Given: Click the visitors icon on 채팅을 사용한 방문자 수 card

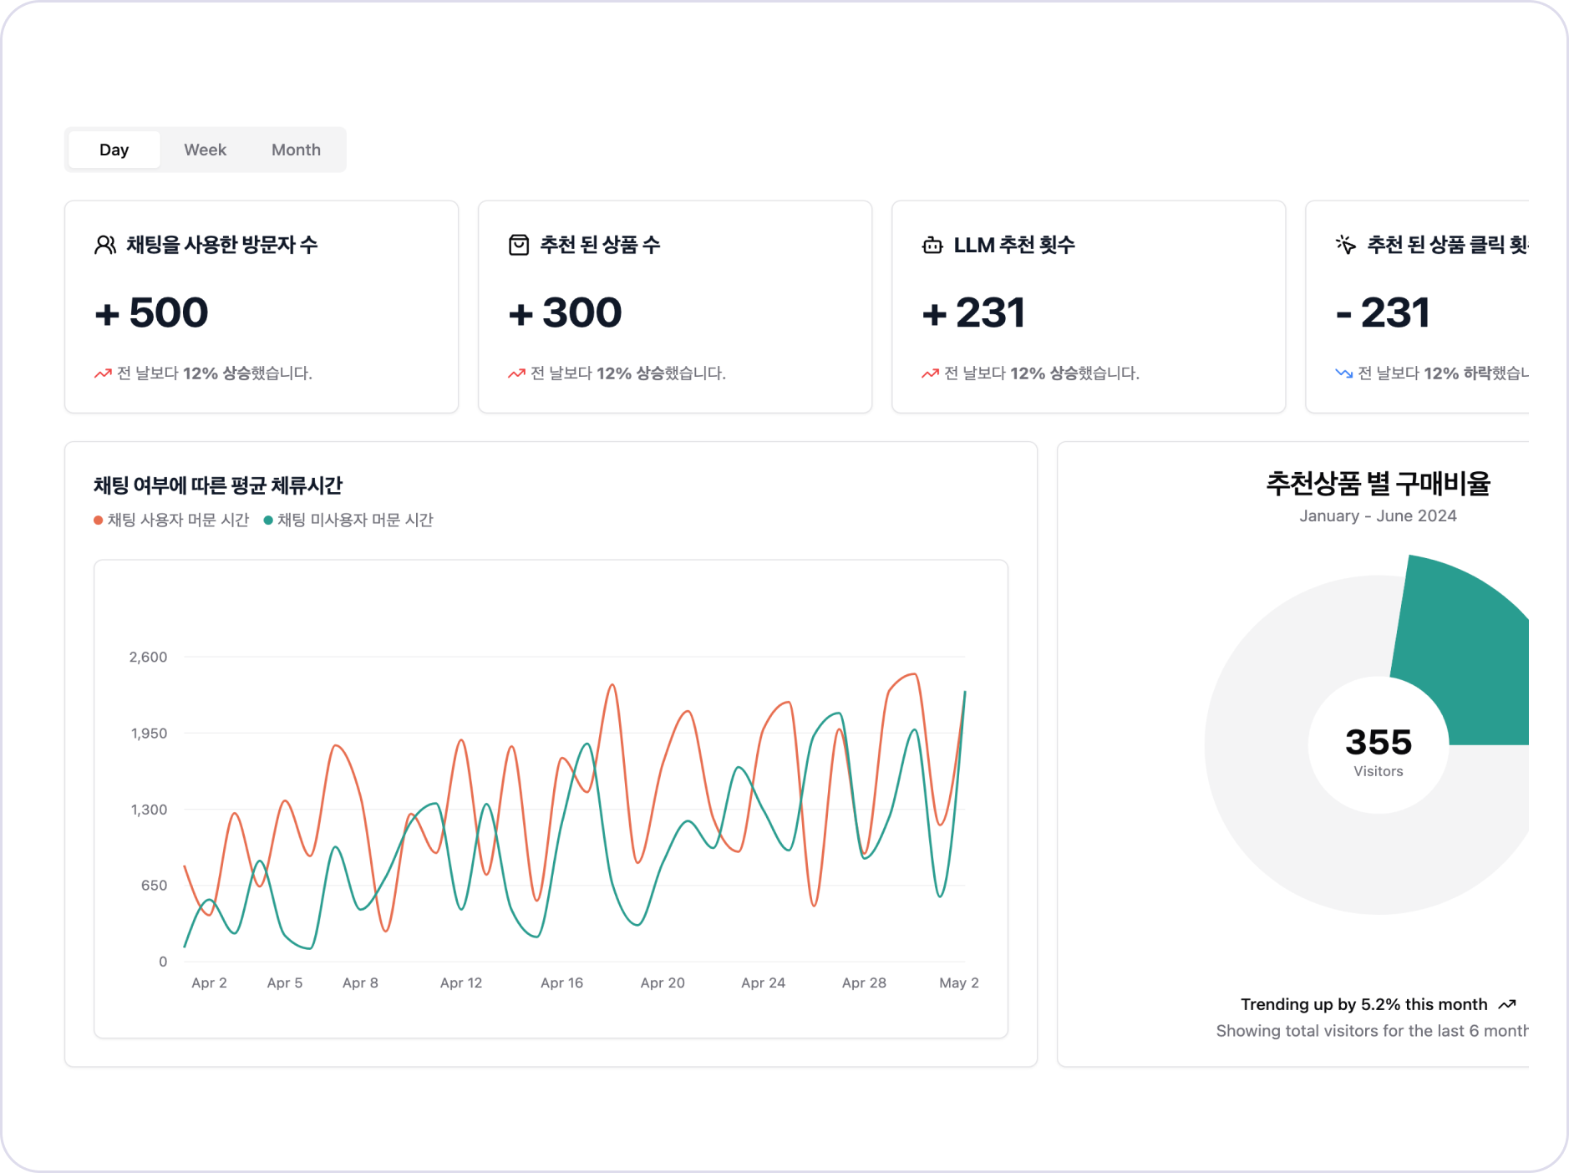Looking at the screenshot, I should click(x=104, y=245).
